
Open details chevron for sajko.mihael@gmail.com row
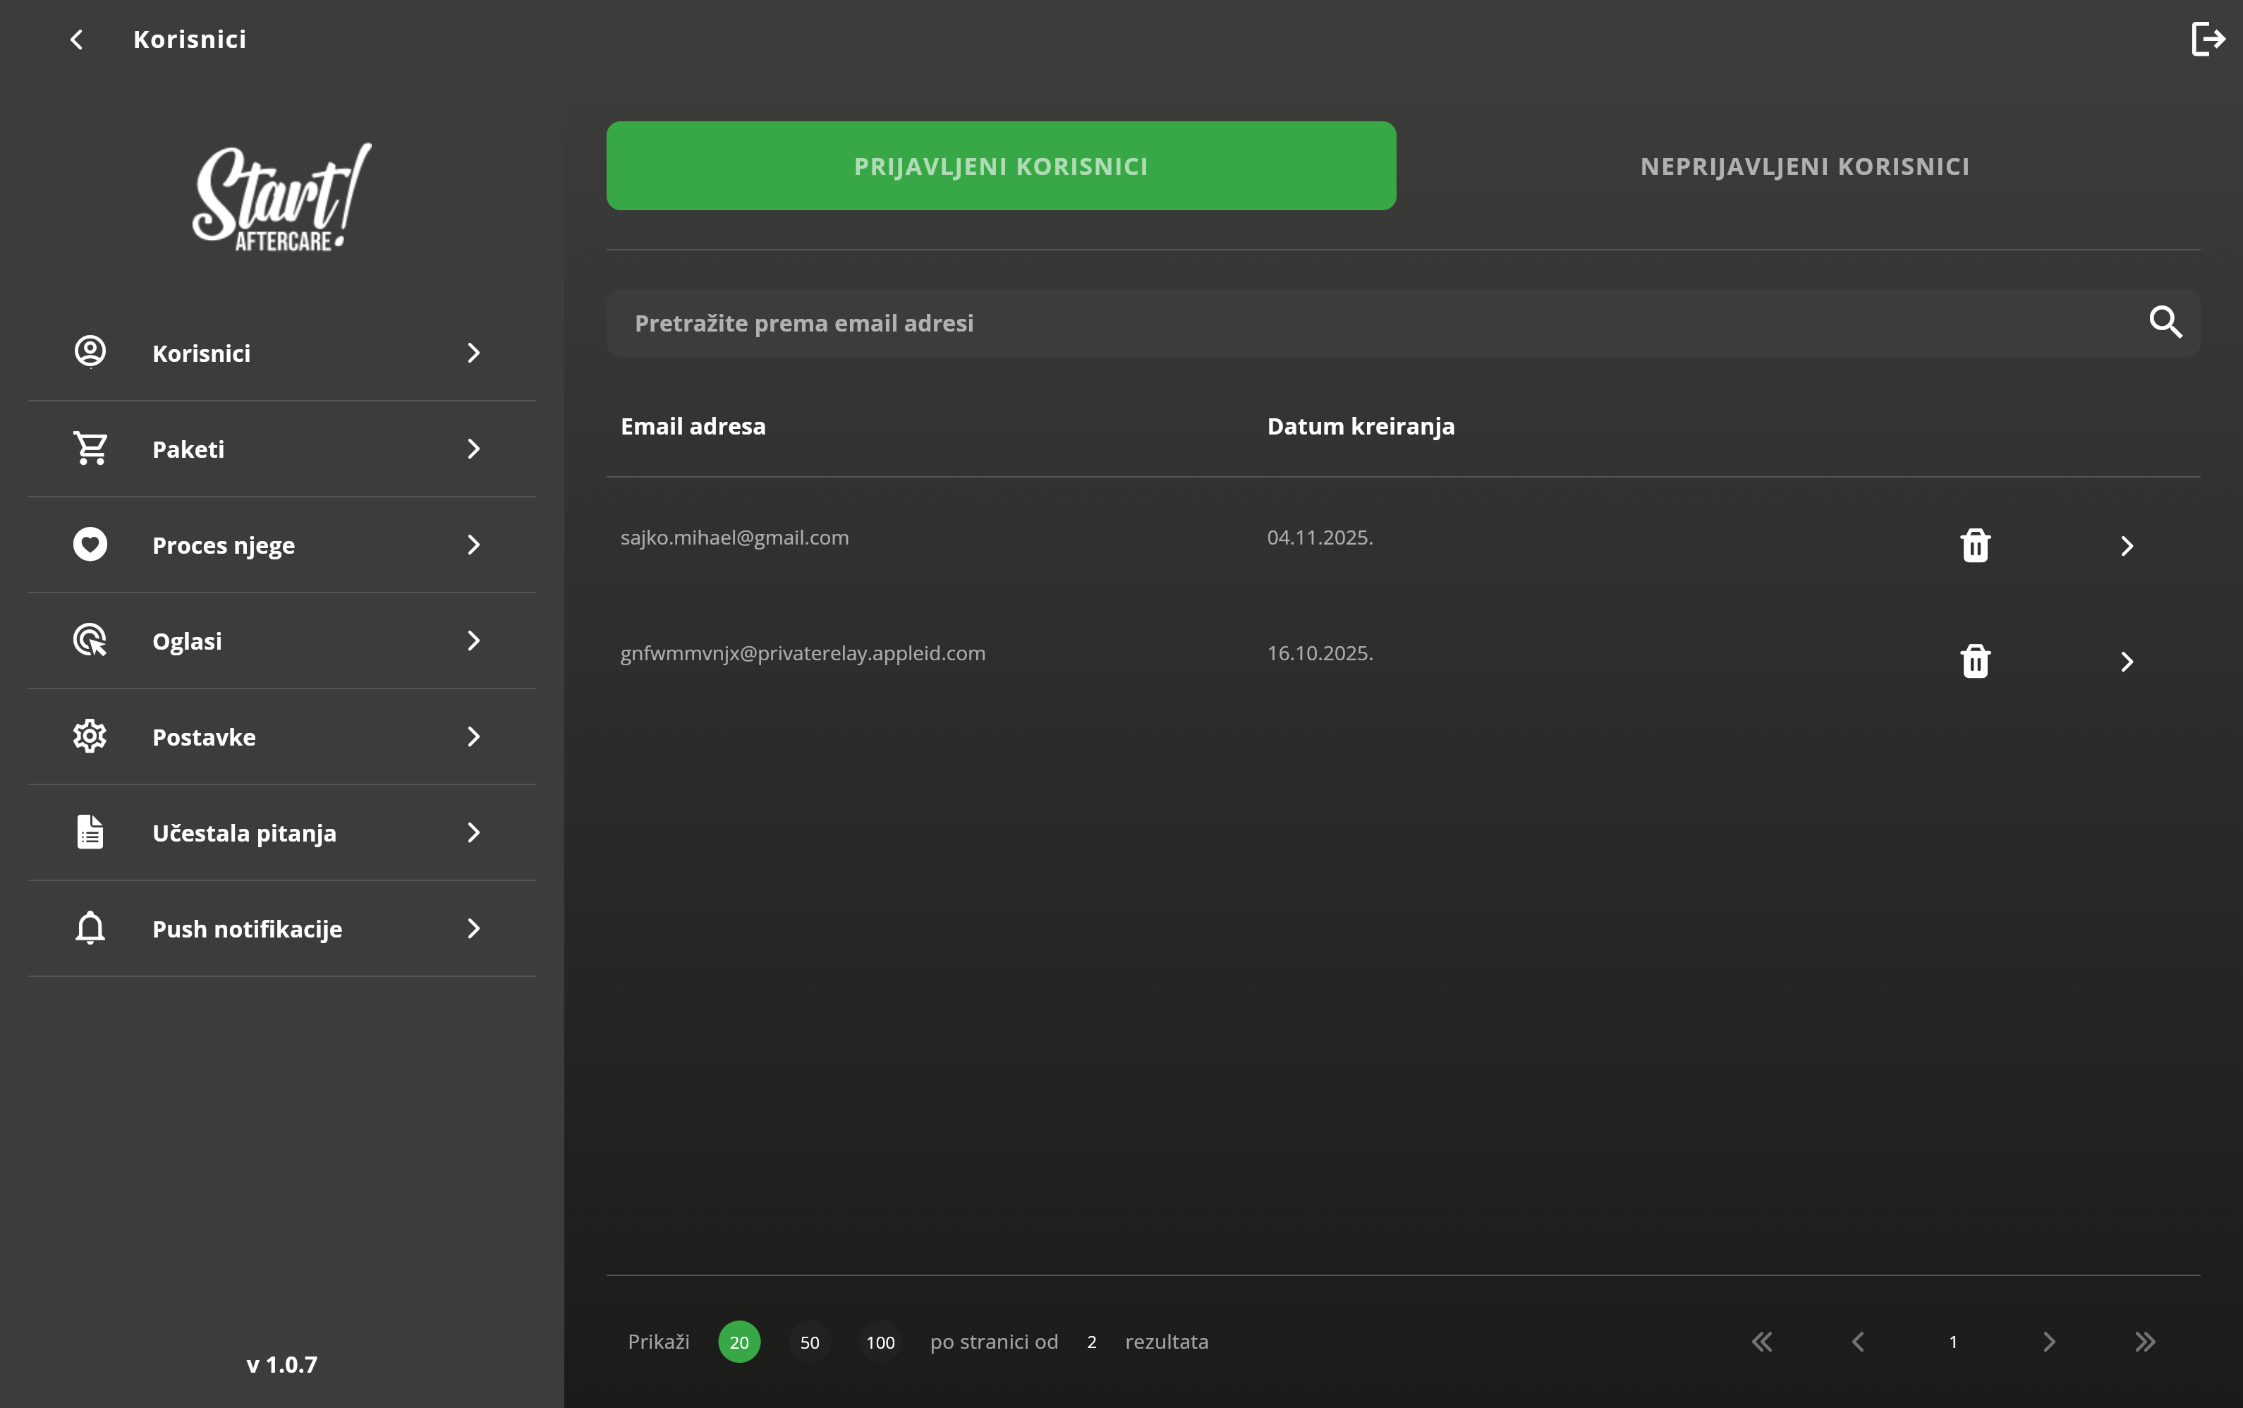click(2127, 546)
